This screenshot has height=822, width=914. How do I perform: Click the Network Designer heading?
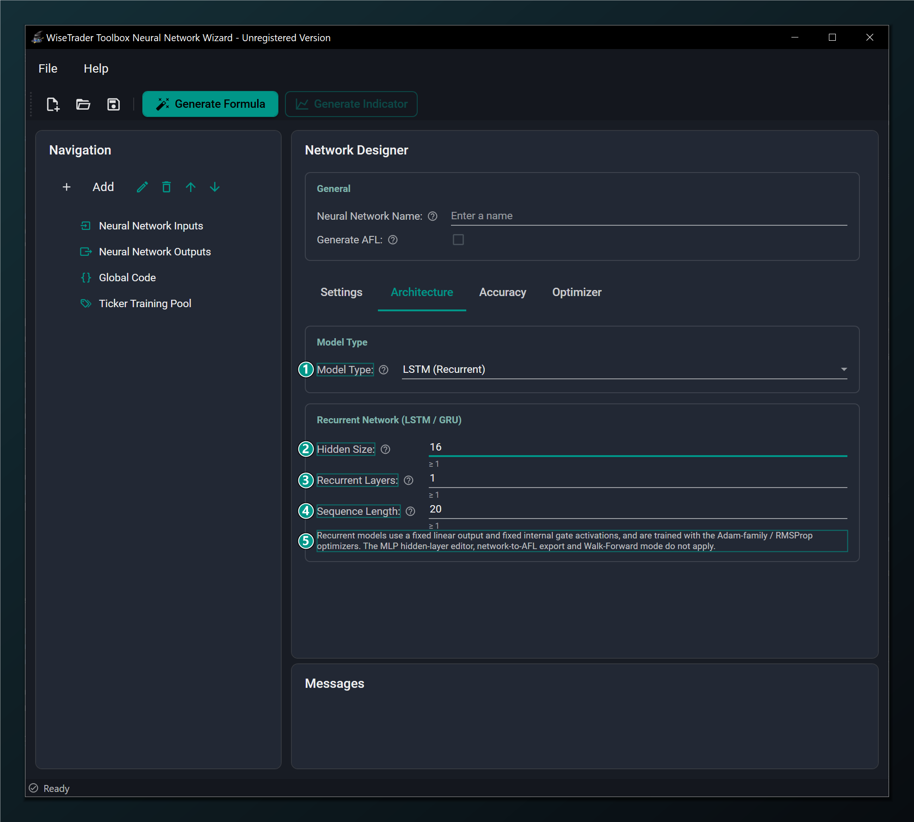(357, 150)
